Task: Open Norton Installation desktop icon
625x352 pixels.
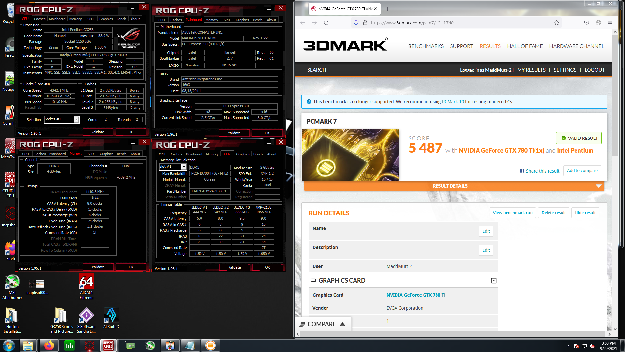Action: pos(12,321)
